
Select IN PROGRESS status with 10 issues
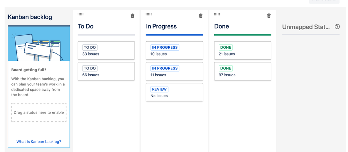175,50
